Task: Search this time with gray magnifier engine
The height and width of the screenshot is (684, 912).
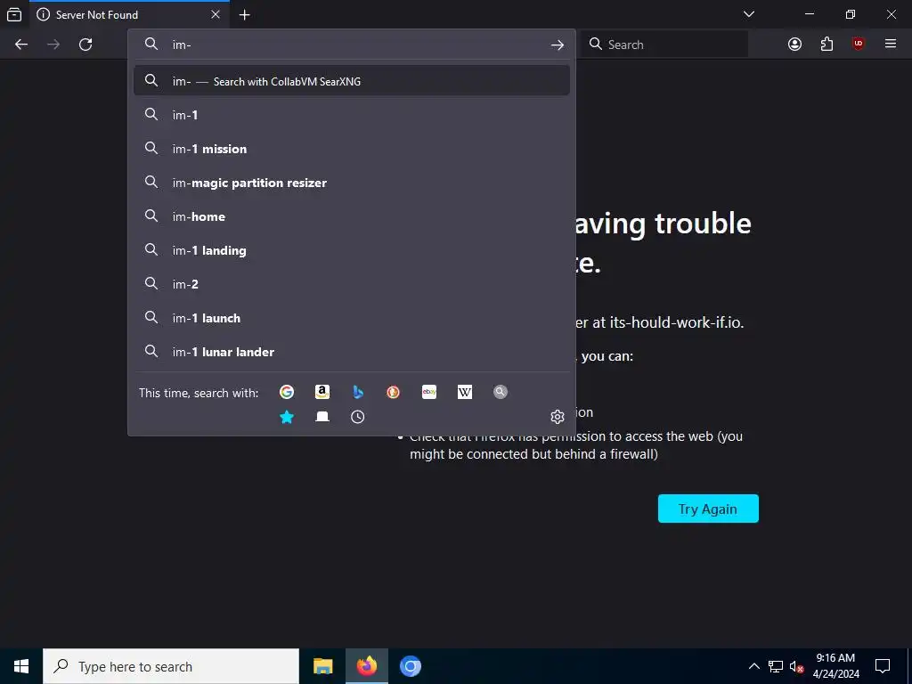Action: coord(501,392)
